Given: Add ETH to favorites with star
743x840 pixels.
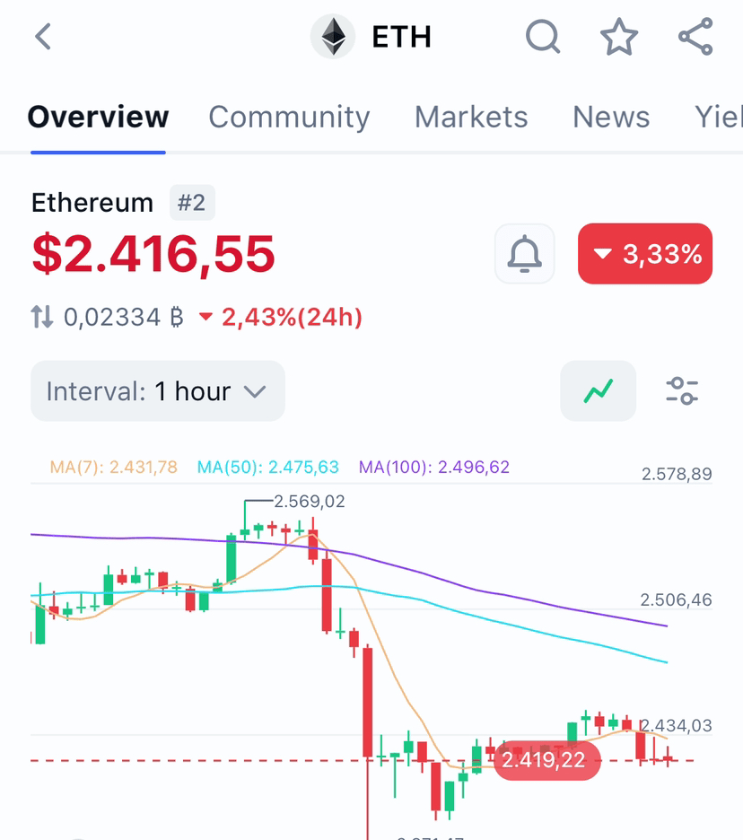Looking at the screenshot, I should (x=619, y=37).
